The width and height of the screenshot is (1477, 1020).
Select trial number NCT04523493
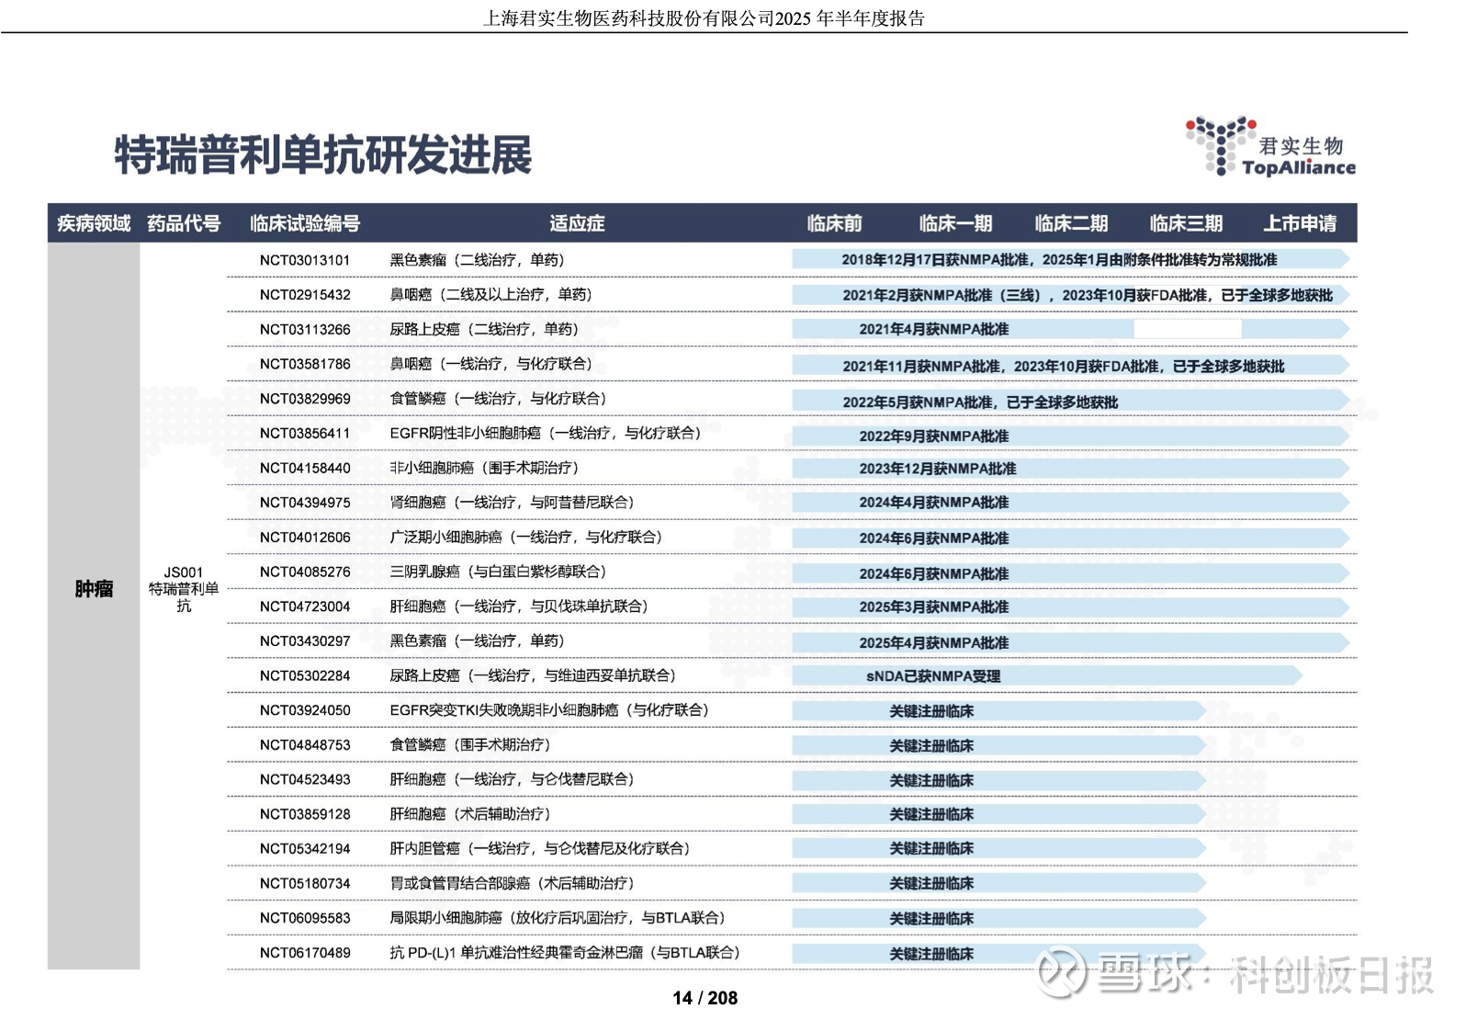305,779
